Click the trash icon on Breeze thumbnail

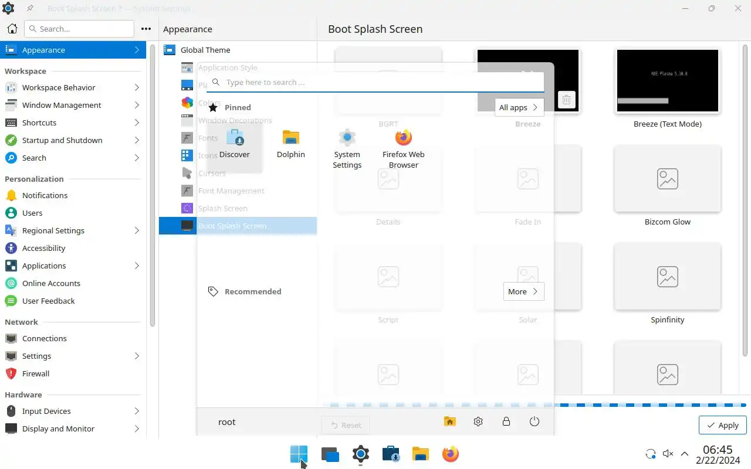pos(566,100)
